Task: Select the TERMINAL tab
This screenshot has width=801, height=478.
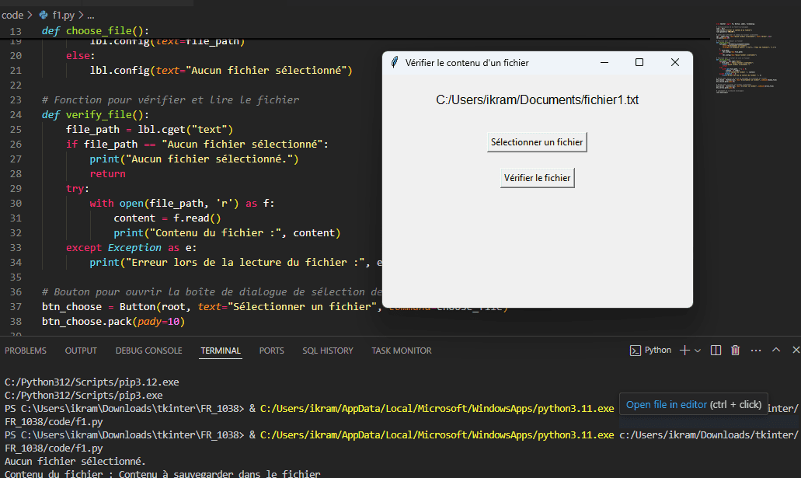Action: point(220,351)
